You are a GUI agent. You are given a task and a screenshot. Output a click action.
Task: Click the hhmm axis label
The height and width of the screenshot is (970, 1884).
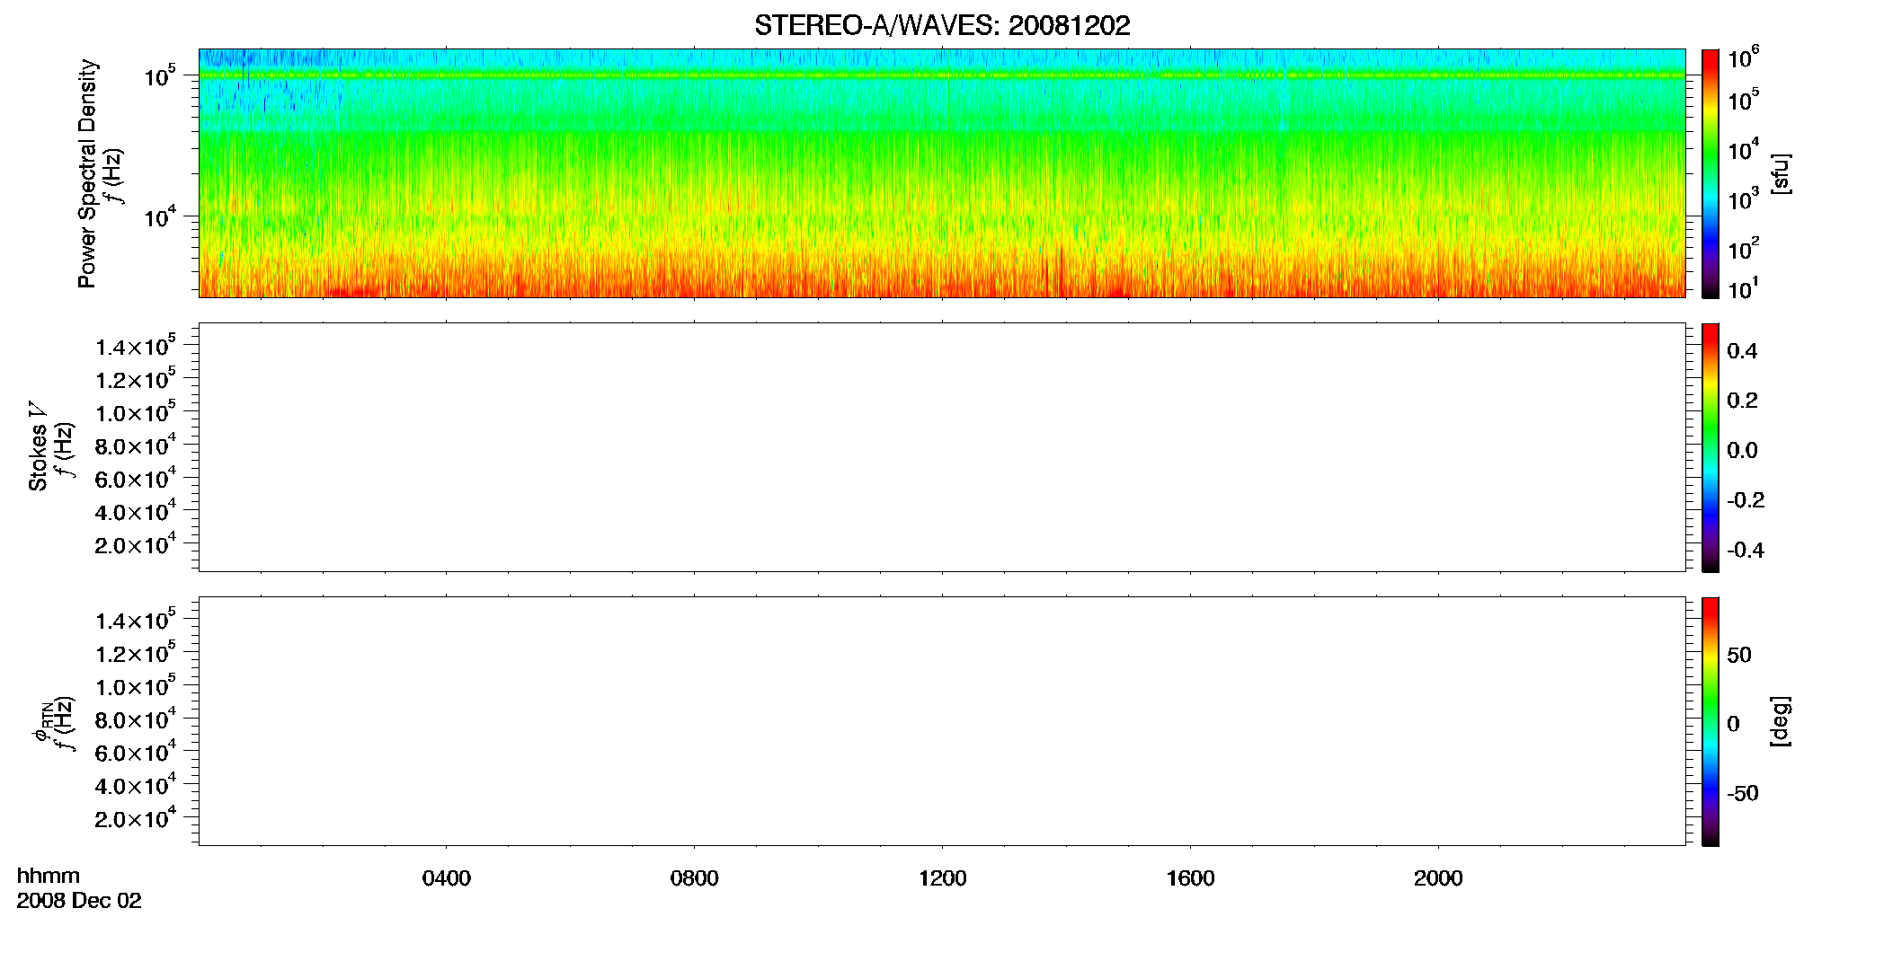tap(49, 876)
